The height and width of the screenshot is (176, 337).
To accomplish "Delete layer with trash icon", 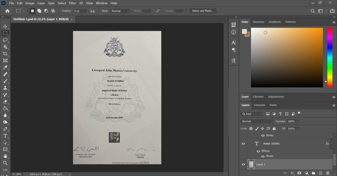I will click(328, 173).
